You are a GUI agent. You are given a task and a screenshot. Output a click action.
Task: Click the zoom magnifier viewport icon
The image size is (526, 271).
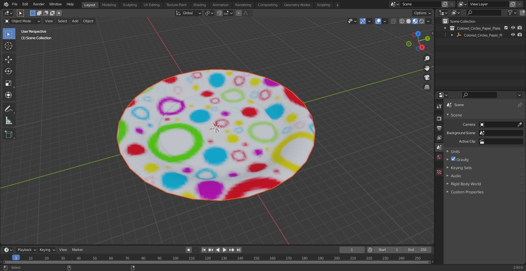[427, 58]
